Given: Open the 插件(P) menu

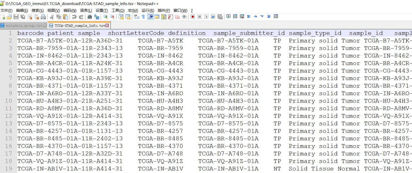Looking at the screenshot, I should [164, 10].
